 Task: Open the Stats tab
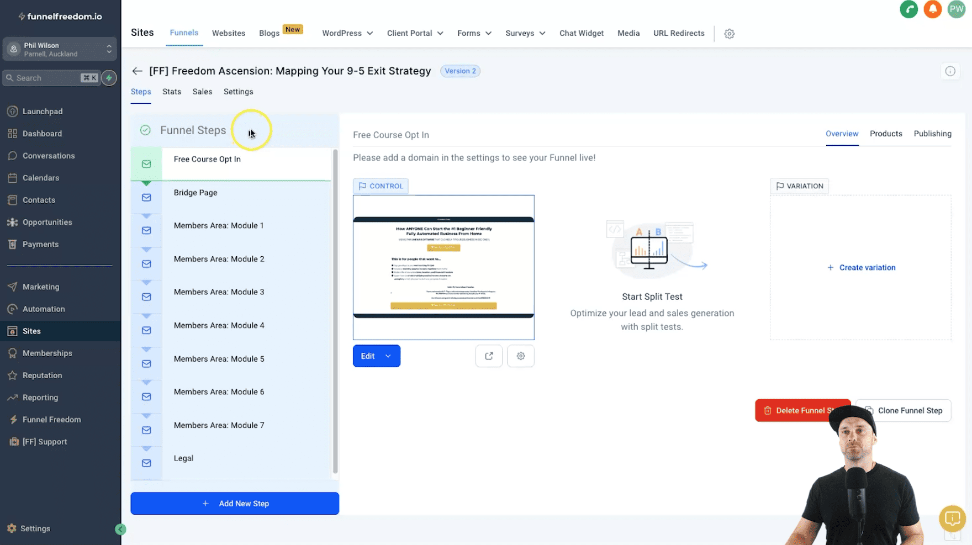(171, 92)
